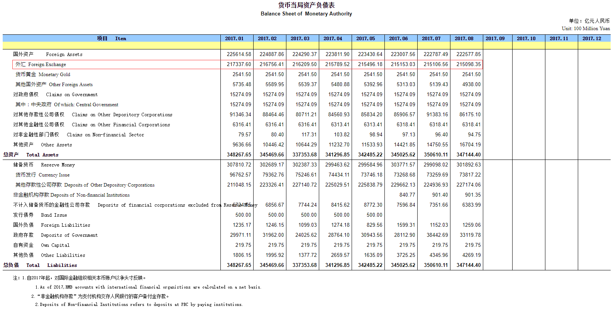Click the value 229662.13

pyautogui.click(x=403, y=185)
